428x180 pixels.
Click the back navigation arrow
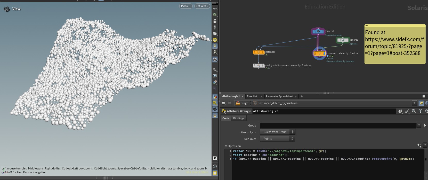[x=223, y=103]
